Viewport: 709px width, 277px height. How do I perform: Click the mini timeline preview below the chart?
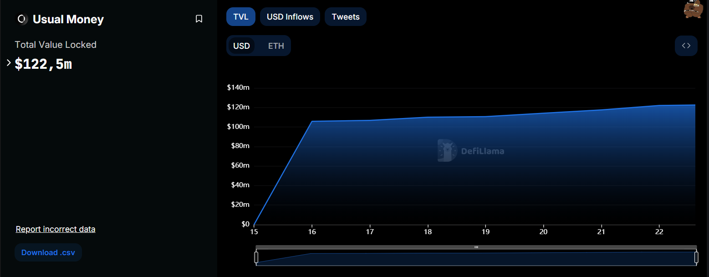click(x=476, y=257)
